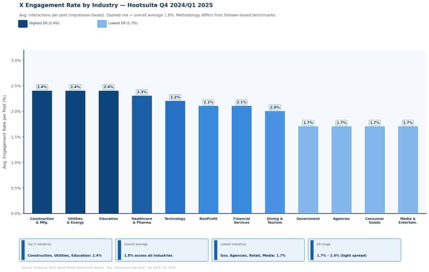Click the 2.3% value label above Healthcare
429x272 pixels.
pos(142,92)
